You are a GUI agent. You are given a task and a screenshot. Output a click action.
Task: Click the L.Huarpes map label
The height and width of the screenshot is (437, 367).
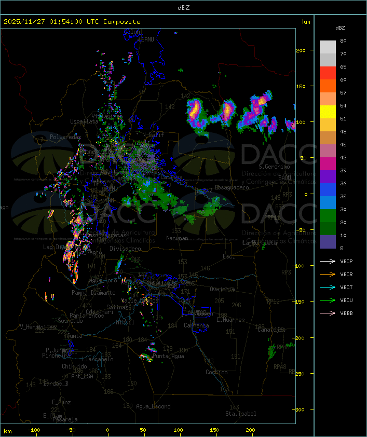(230, 320)
